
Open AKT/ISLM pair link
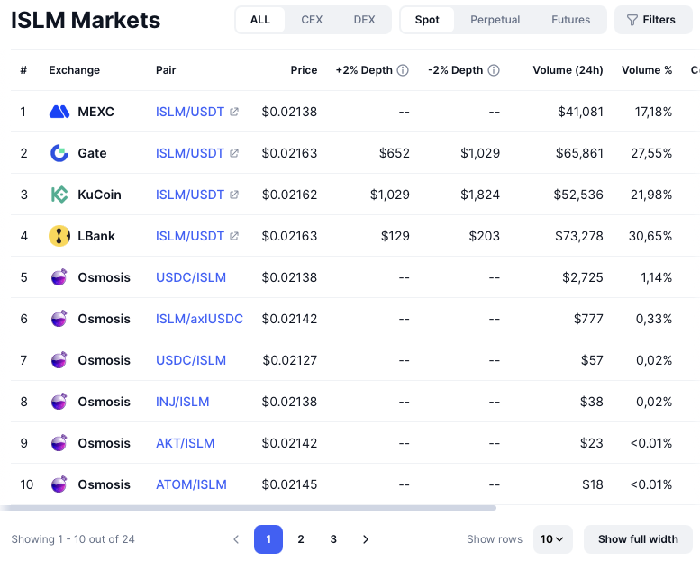click(x=185, y=443)
